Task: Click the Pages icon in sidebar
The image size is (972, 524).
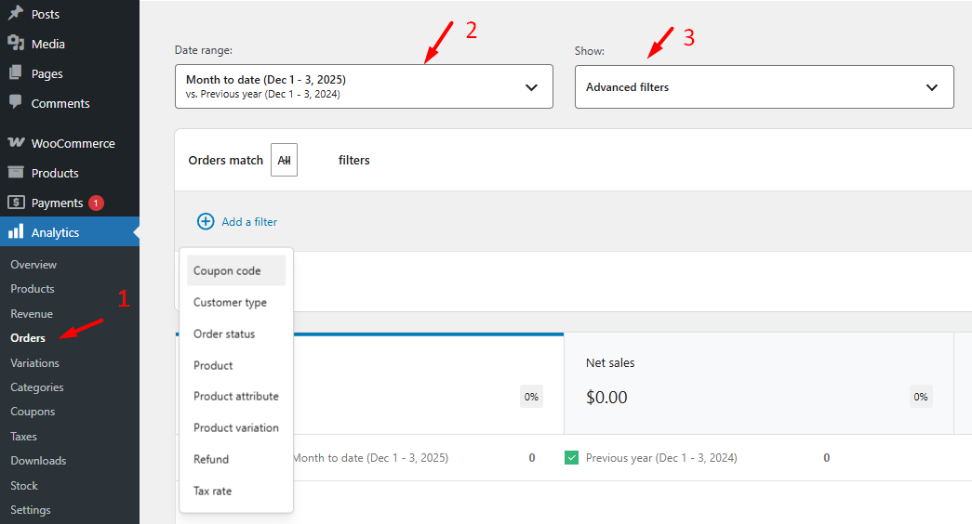Action: (x=16, y=73)
